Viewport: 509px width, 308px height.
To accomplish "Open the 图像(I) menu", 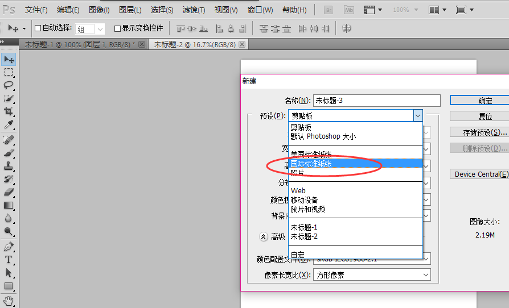I will point(99,10).
